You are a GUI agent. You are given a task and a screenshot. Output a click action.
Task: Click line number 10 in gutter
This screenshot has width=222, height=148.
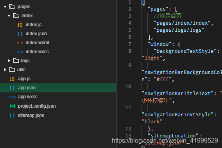click(128, 87)
